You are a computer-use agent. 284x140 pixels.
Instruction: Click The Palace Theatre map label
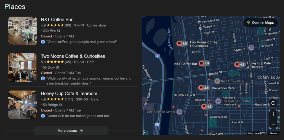pos(236,101)
